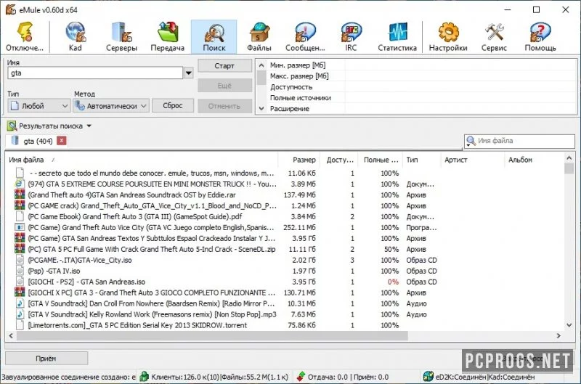Viewport: 581px width, 384px height.
Task: Click the Клиенты icon in the status bar
Action: tap(144, 377)
